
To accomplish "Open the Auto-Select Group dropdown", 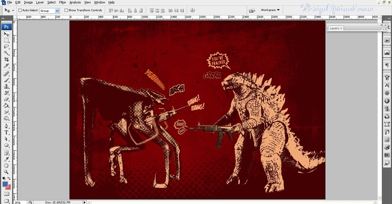I will coord(57,11).
